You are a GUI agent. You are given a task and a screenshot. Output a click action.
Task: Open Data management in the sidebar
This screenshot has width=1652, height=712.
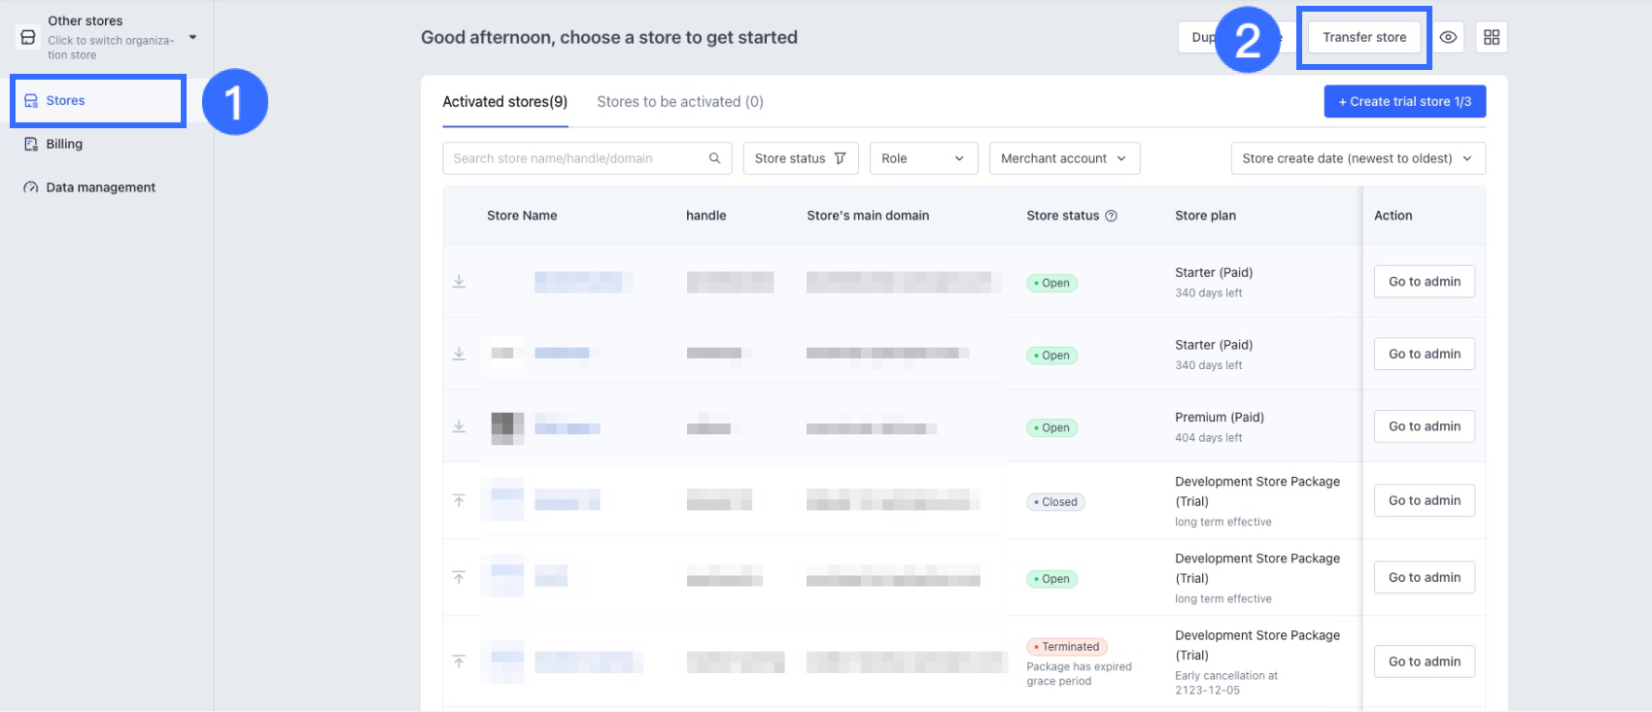point(100,187)
